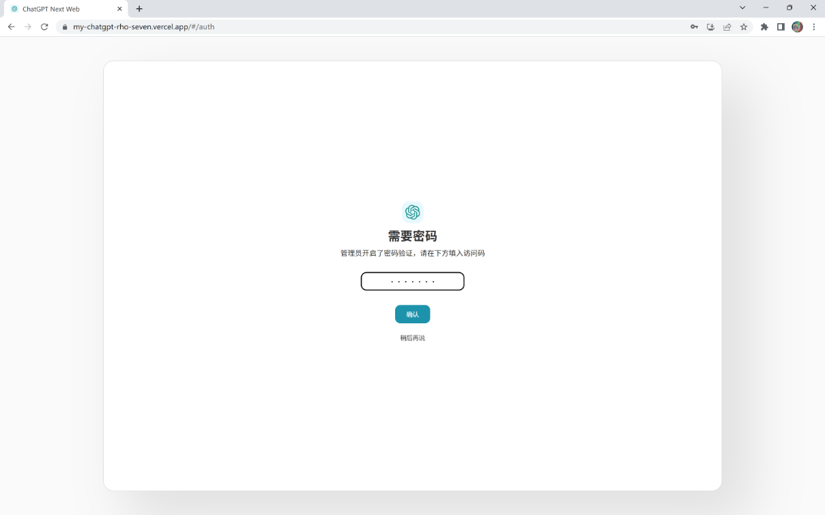
Task: Open the Chrome profile avatar
Action: 797,27
